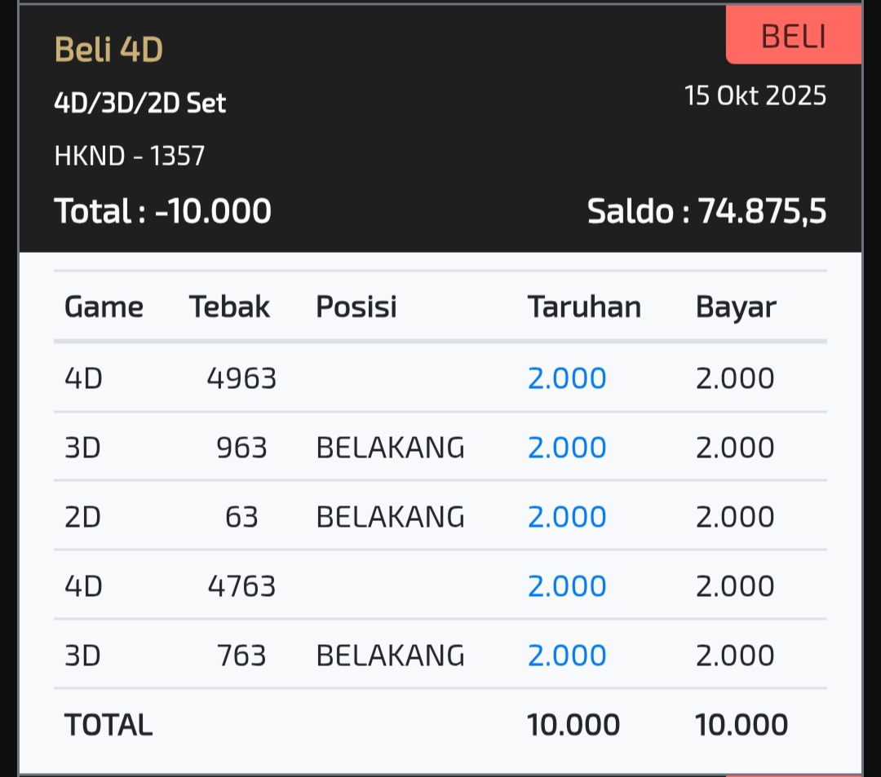Click the blue Taruhan amount for 63

tap(567, 517)
